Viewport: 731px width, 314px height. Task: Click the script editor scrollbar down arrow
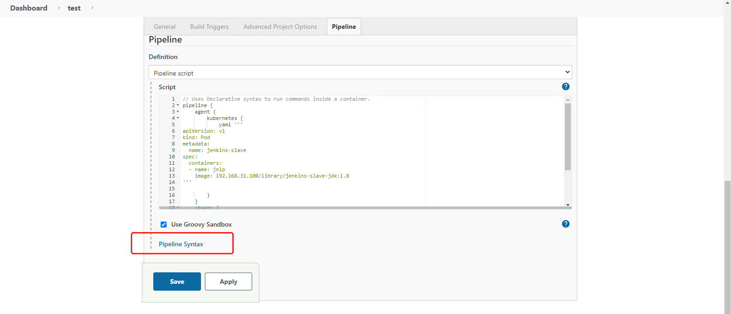coord(568,205)
